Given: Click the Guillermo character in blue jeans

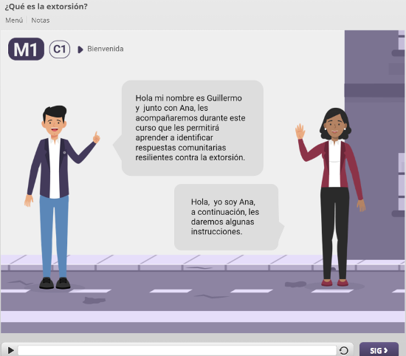Looking at the screenshot, I should [x=60, y=197].
